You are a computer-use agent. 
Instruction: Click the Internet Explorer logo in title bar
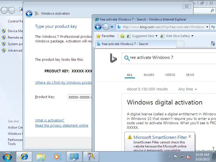click(97, 19)
